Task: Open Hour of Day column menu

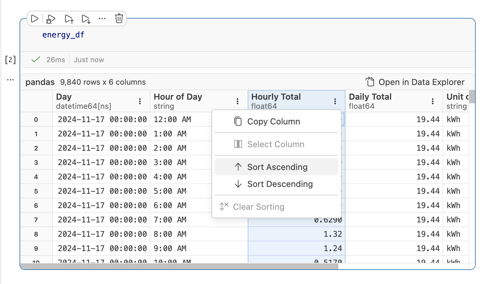Action: (x=238, y=101)
